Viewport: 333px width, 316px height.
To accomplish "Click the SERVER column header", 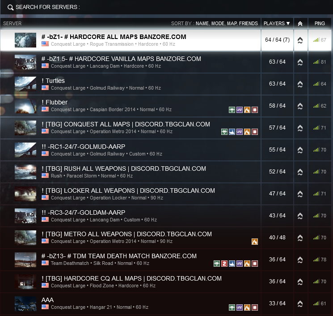I will click(x=13, y=23).
